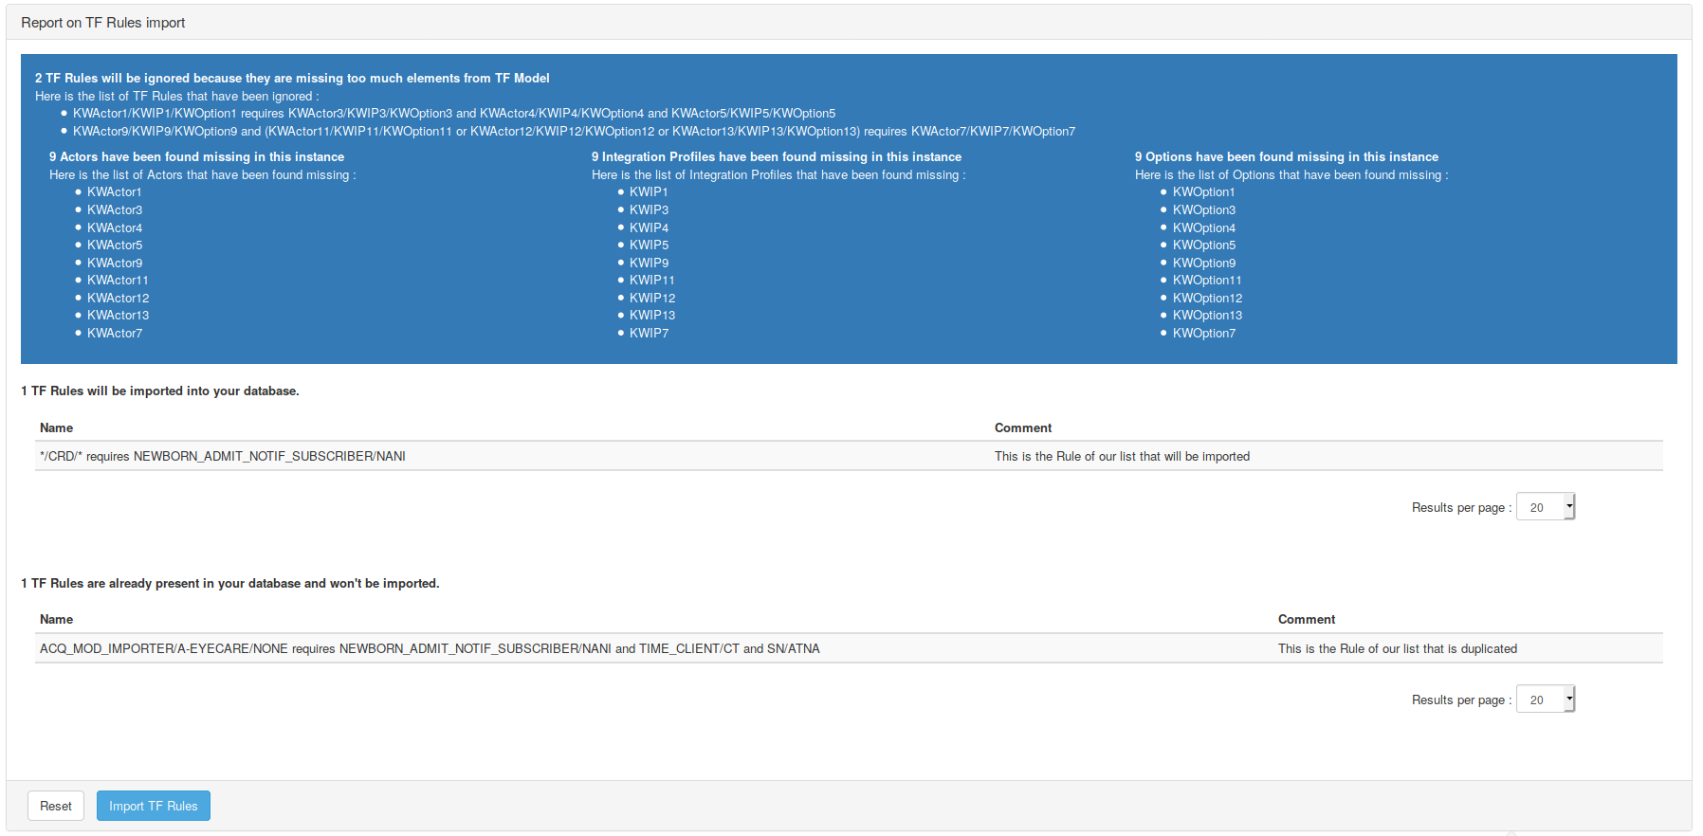
Task: Click Comment column header in the already-present rules table
Action: pyautogui.click(x=1306, y=619)
